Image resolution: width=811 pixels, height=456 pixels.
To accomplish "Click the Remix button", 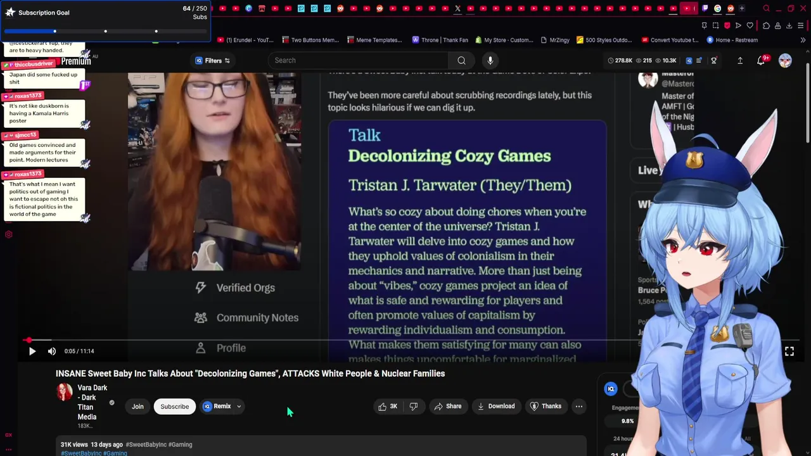I will (217, 406).
